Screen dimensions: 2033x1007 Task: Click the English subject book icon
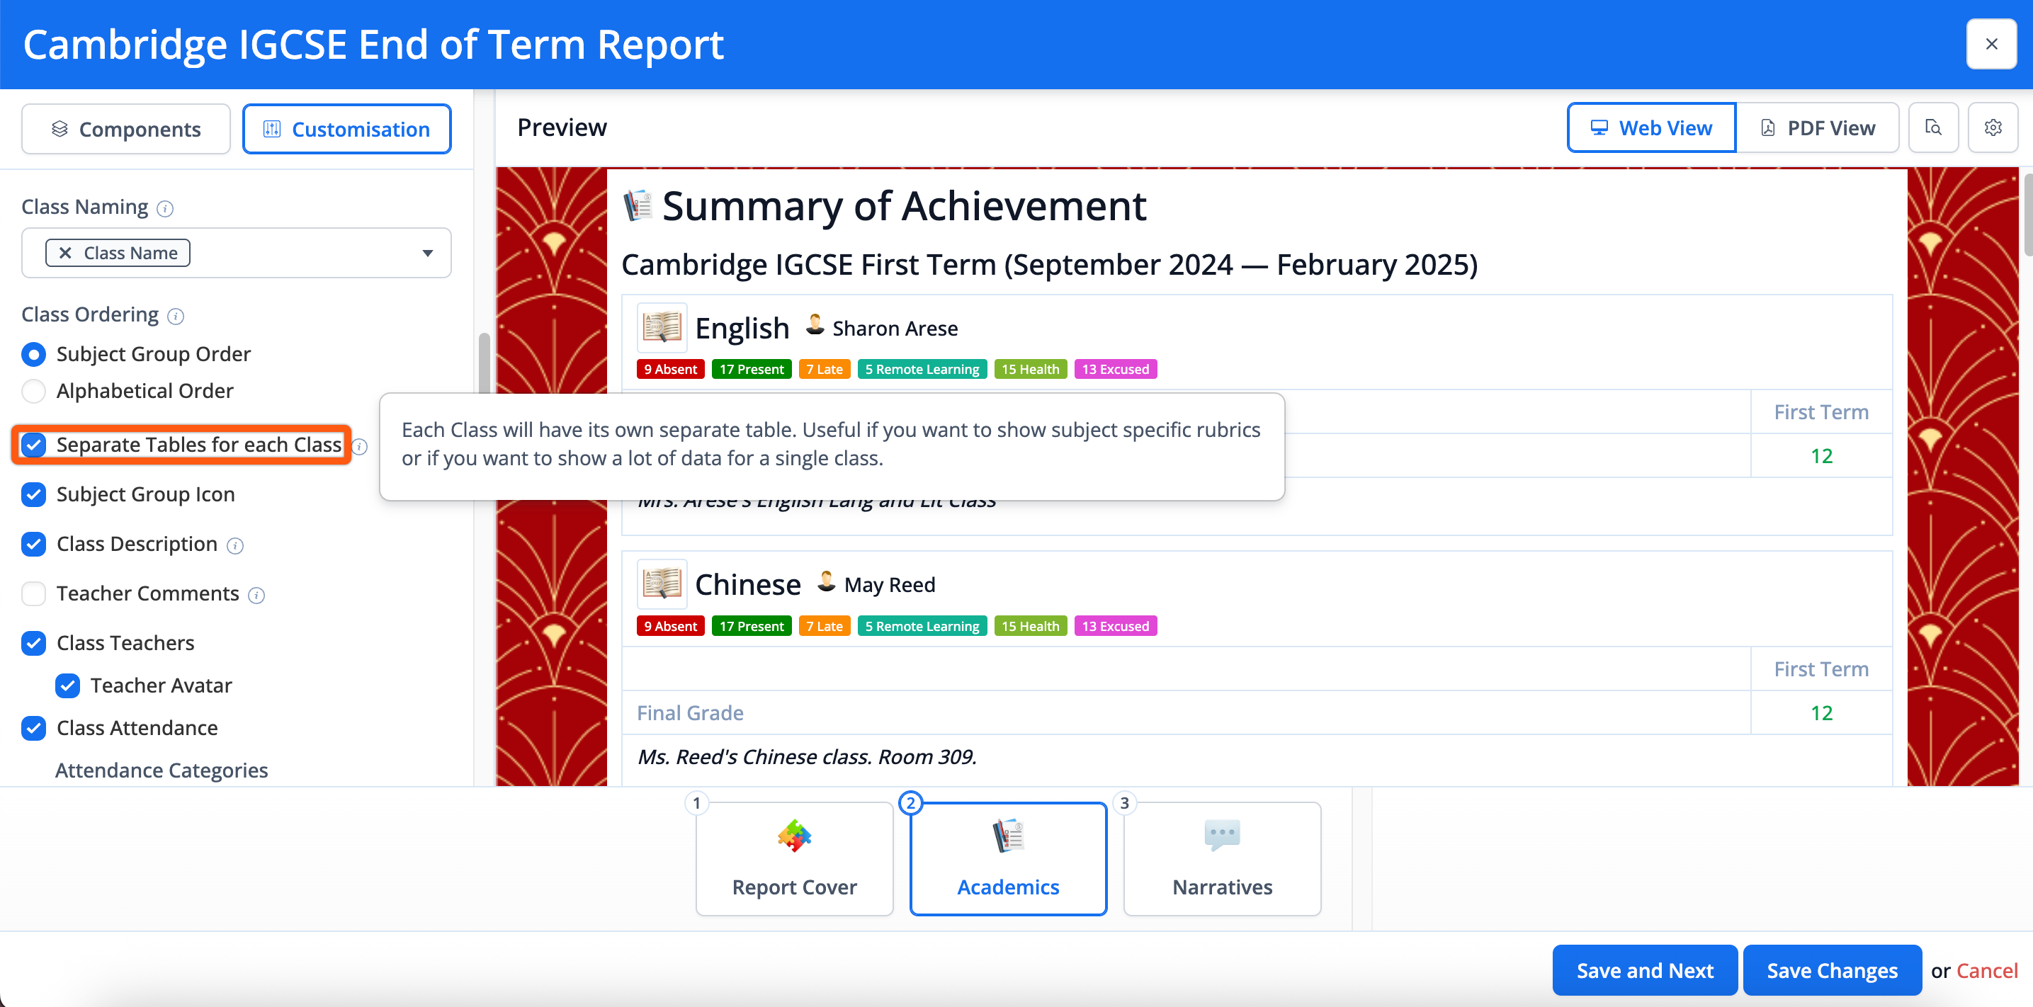pos(662,327)
